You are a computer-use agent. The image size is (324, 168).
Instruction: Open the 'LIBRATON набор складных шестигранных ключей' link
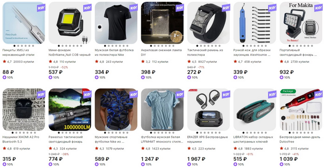[253, 139]
